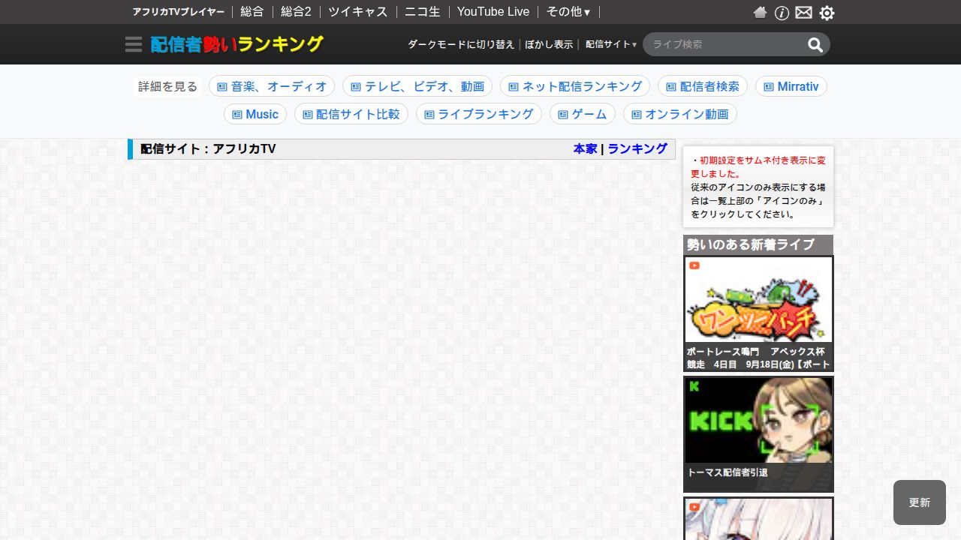Open the 配信者検索 tag
961x540 pixels.
click(703, 86)
